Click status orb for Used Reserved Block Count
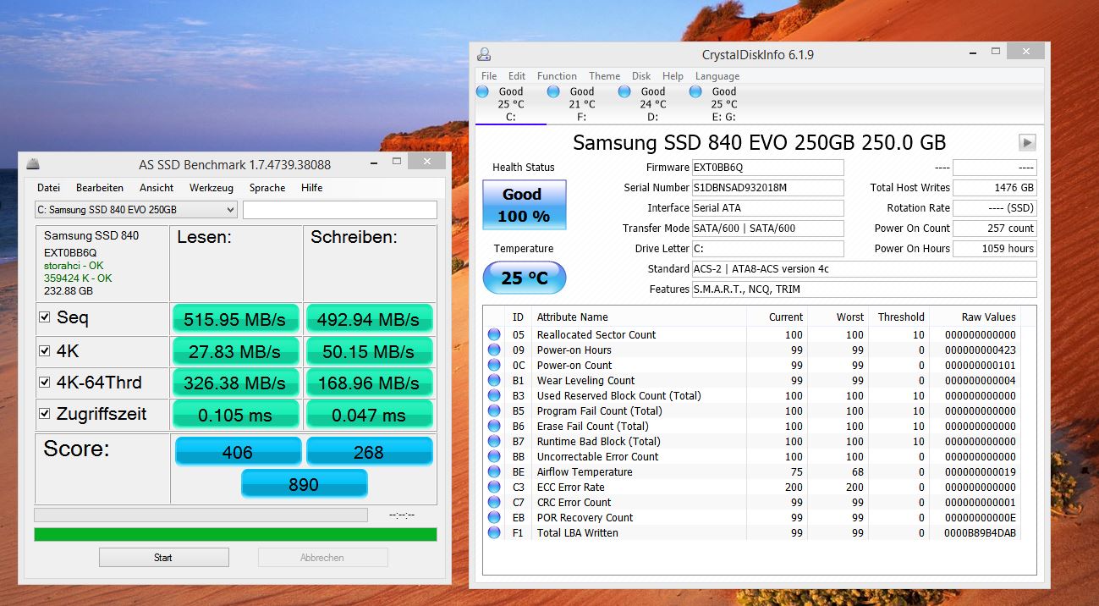This screenshot has width=1099, height=606. 494,395
